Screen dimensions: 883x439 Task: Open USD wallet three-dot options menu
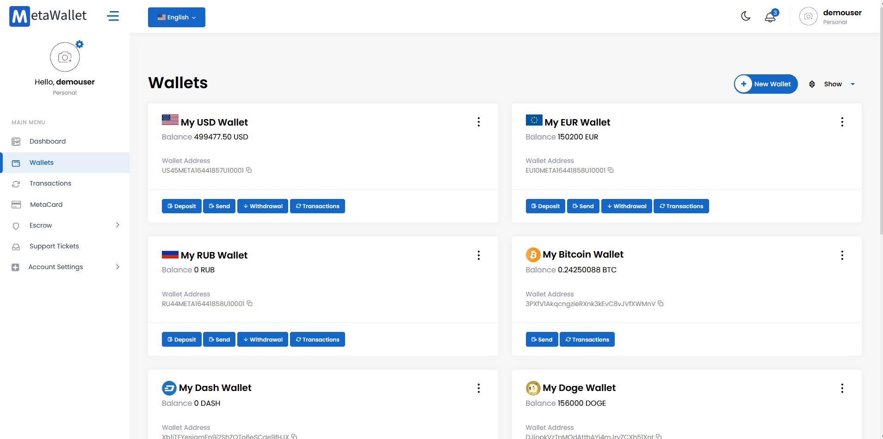click(479, 122)
